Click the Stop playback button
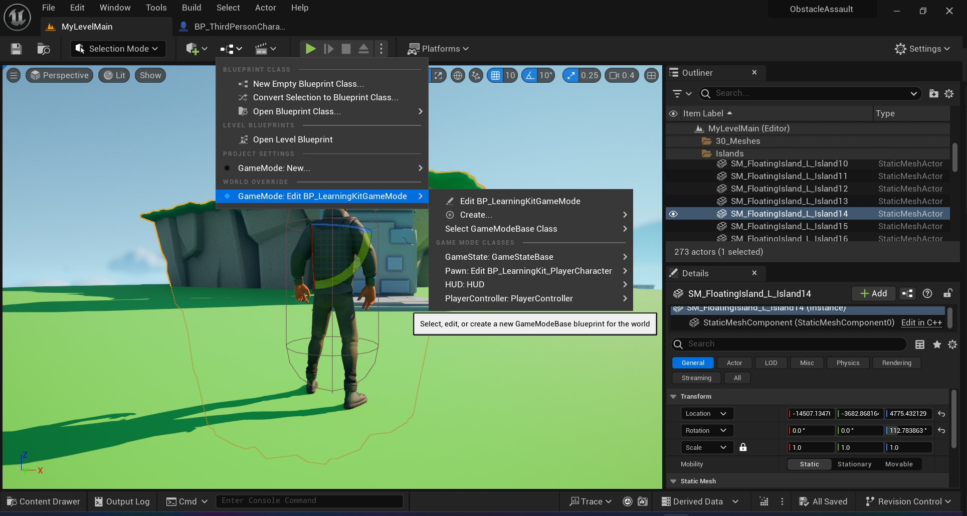 coord(346,49)
